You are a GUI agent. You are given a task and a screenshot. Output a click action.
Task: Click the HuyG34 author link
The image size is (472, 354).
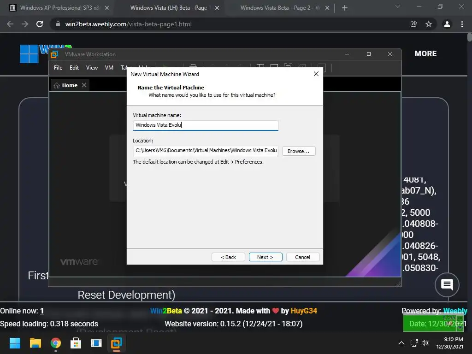tap(304, 311)
